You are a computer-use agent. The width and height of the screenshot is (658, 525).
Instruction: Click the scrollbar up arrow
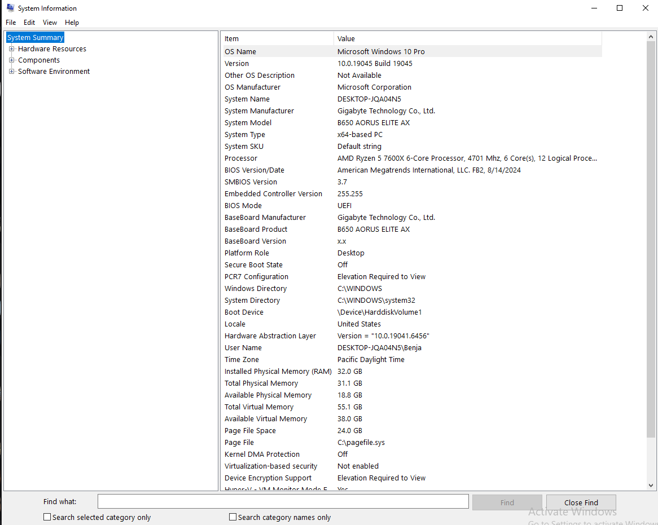(651, 37)
